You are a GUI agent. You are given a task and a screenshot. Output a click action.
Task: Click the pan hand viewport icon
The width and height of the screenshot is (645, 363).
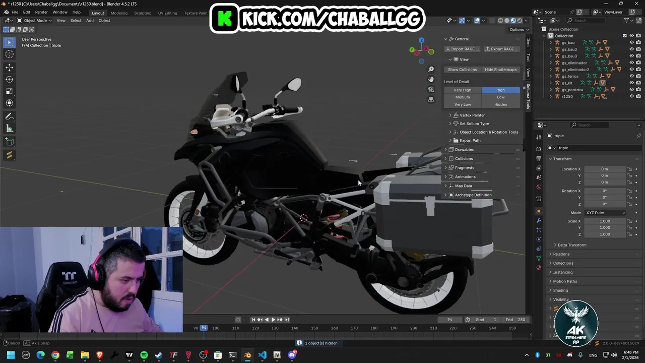click(x=431, y=79)
